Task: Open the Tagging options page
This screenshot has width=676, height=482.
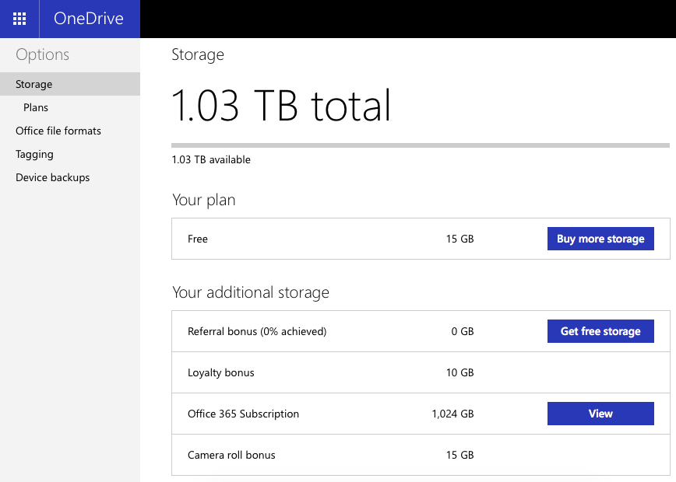Action: pos(34,154)
